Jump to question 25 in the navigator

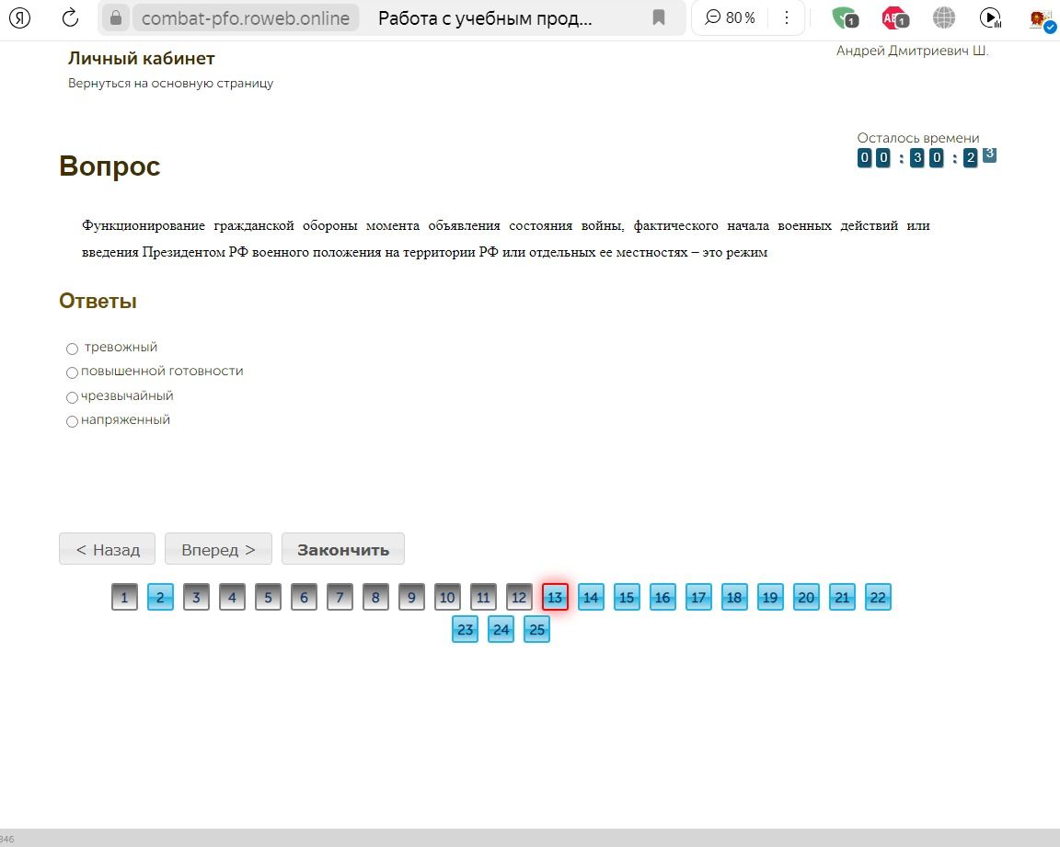pyautogui.click(x=536, y=630)
